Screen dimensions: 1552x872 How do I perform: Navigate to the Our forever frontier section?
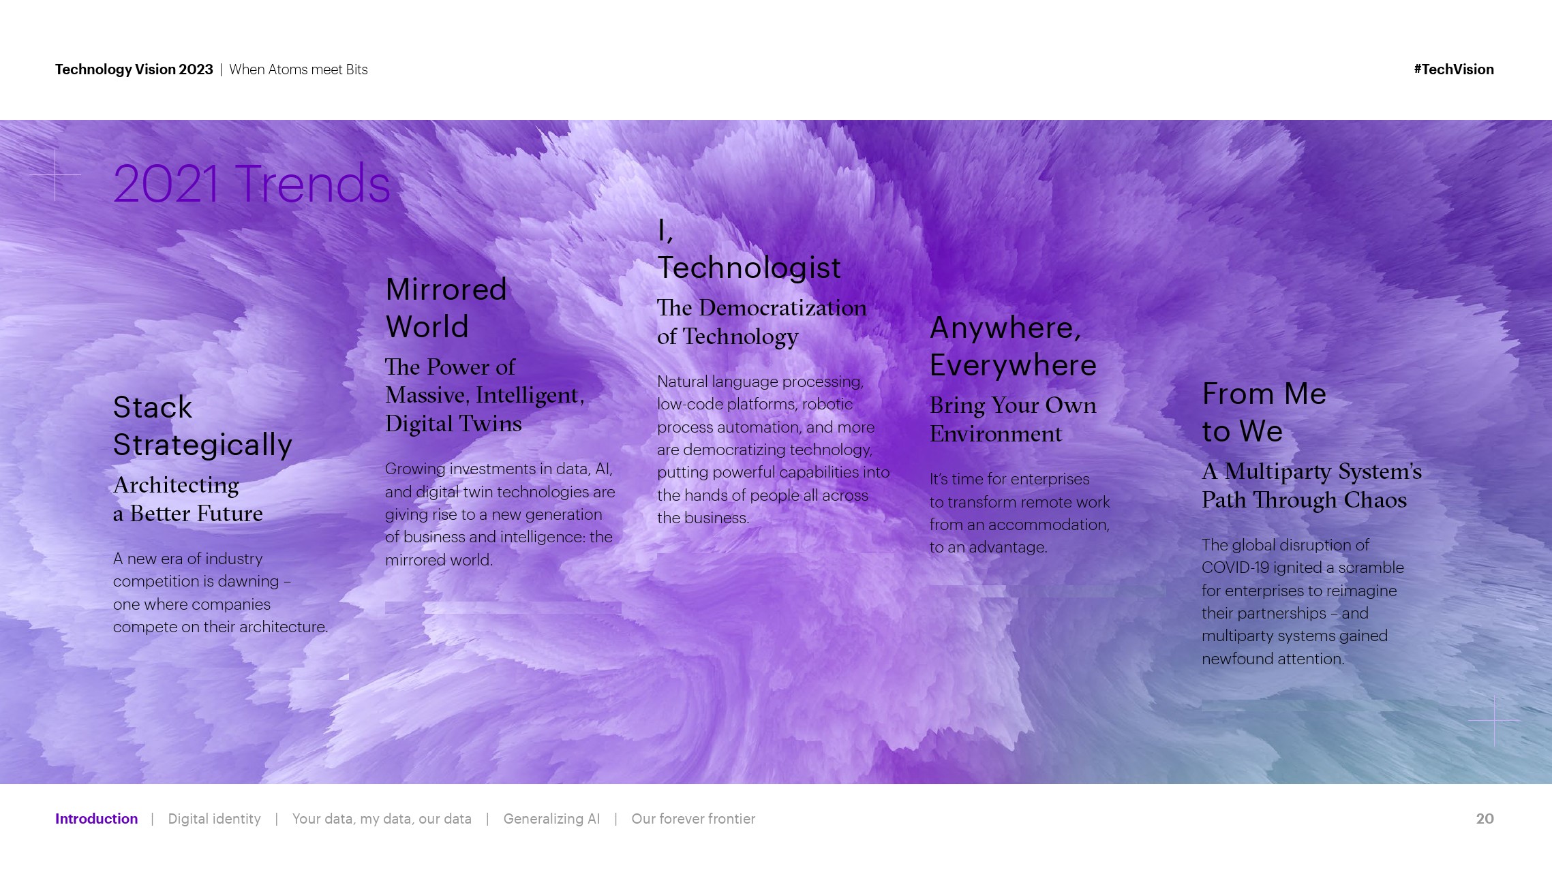click(x=693, y=819)
